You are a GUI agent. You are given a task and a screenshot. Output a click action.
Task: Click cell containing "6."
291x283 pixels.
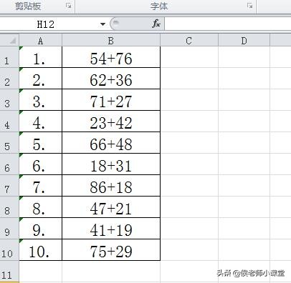[x=41, y=164]
